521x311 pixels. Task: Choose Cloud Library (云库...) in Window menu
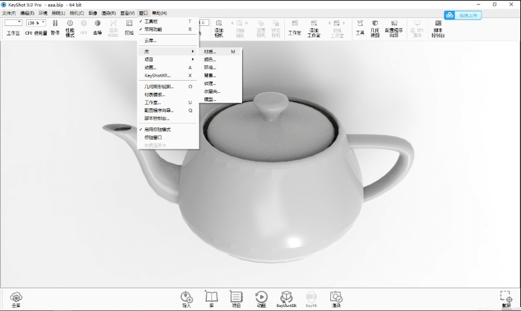click(168, 41)
